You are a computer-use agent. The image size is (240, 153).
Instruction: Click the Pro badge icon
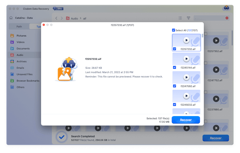coord(58,9)
